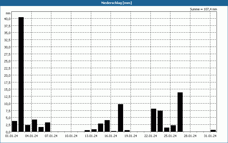The height and width of the screenshot is (143, 228).
Task: Click the y-axis value "5,0"
Action: point(8,118)
